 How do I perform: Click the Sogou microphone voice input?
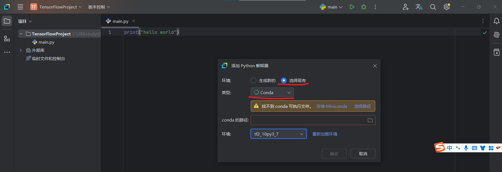click(x=466, y=148)
